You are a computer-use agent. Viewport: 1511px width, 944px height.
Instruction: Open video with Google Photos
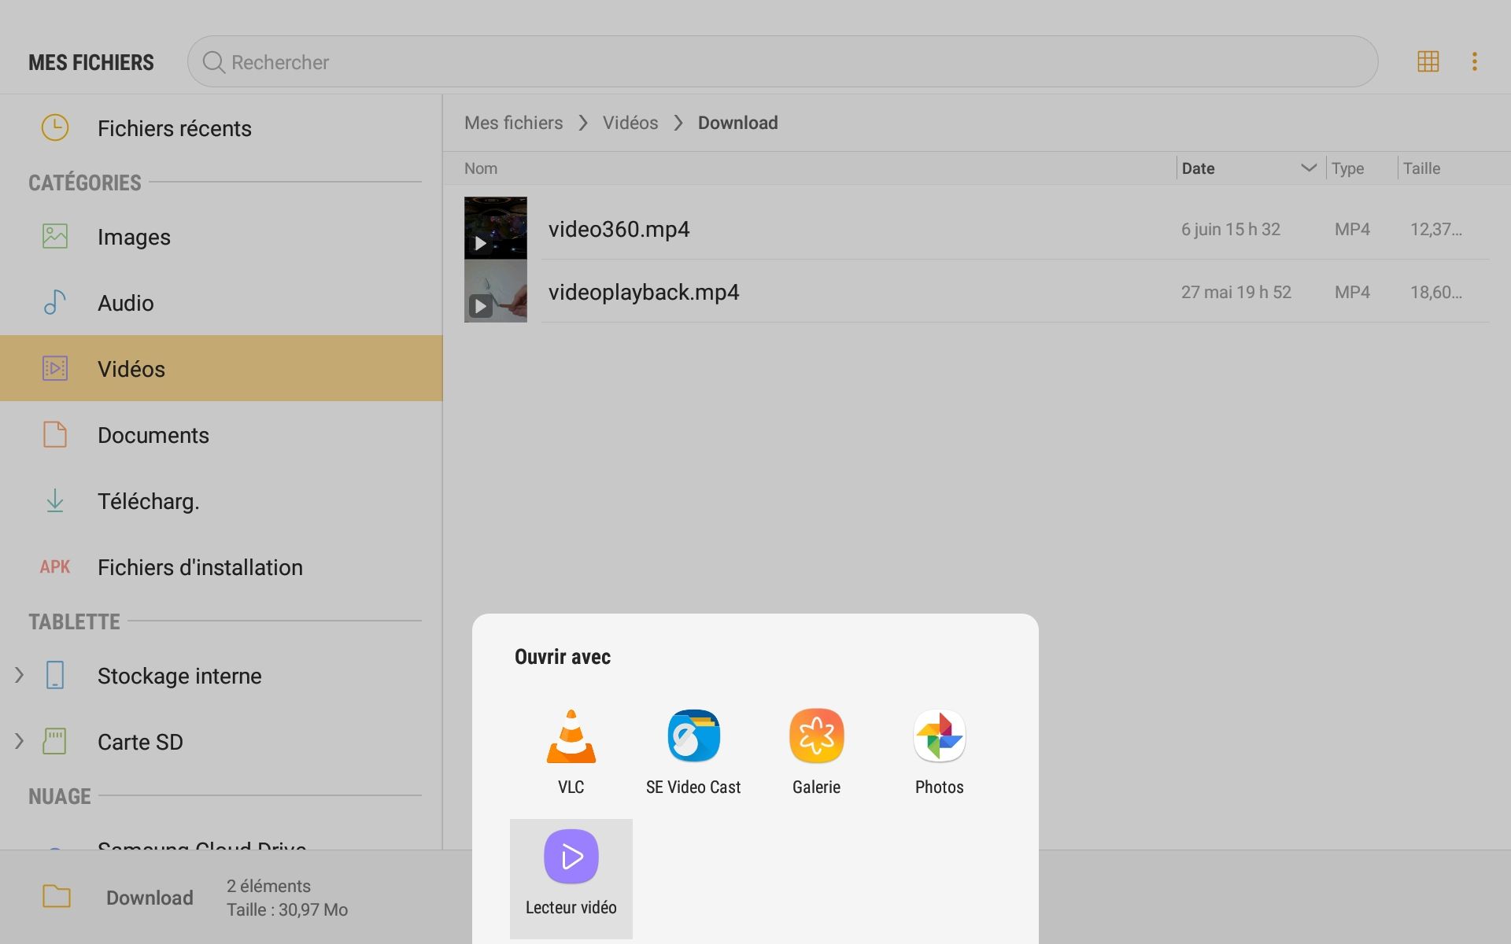point(939,737)
